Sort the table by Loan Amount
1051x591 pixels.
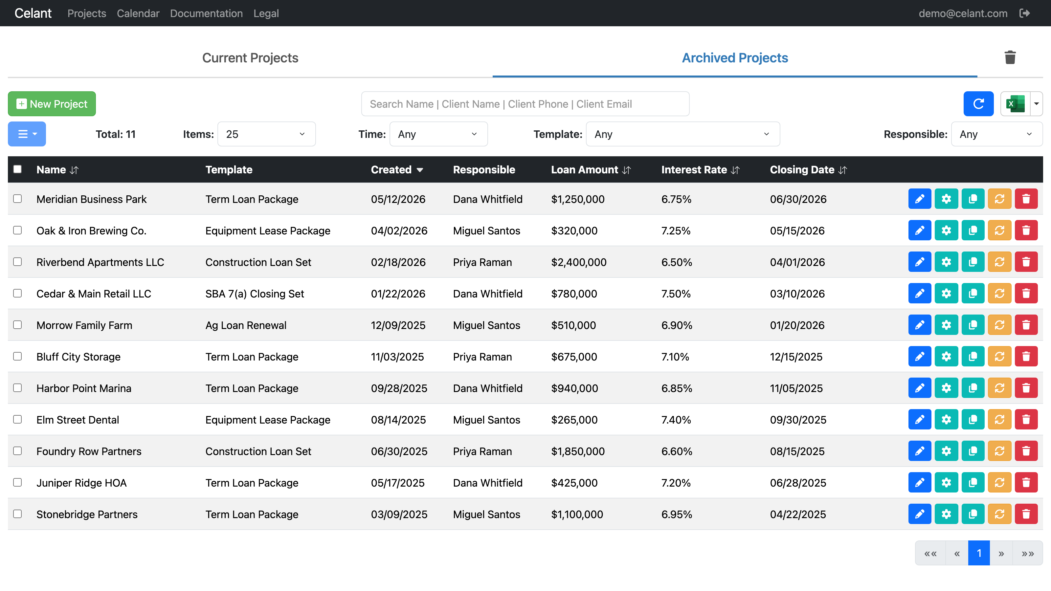[x=591, y=170]
